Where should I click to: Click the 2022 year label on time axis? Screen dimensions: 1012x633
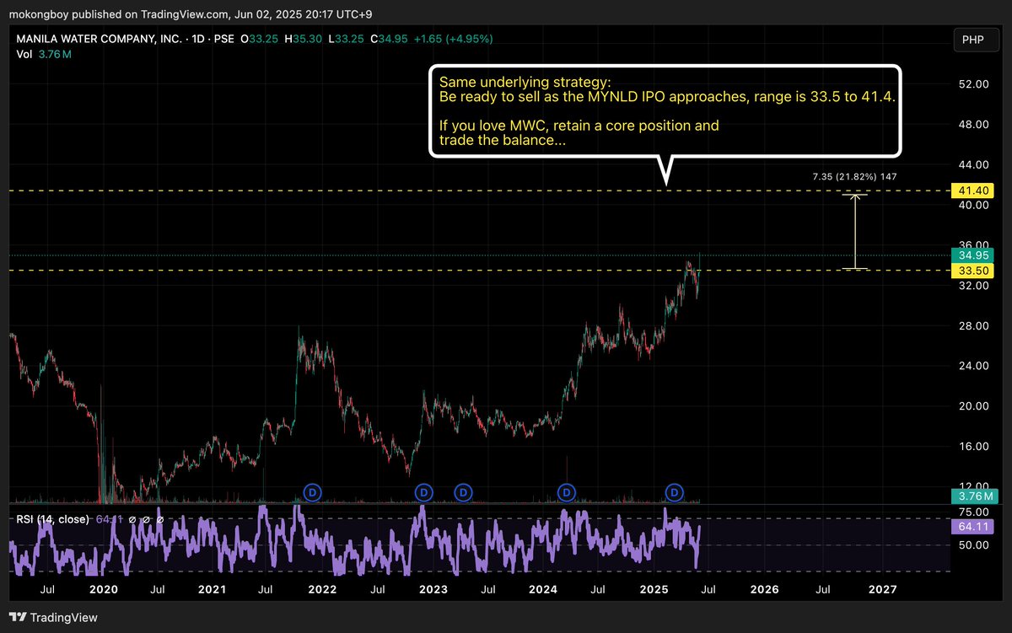pos(322,590)
